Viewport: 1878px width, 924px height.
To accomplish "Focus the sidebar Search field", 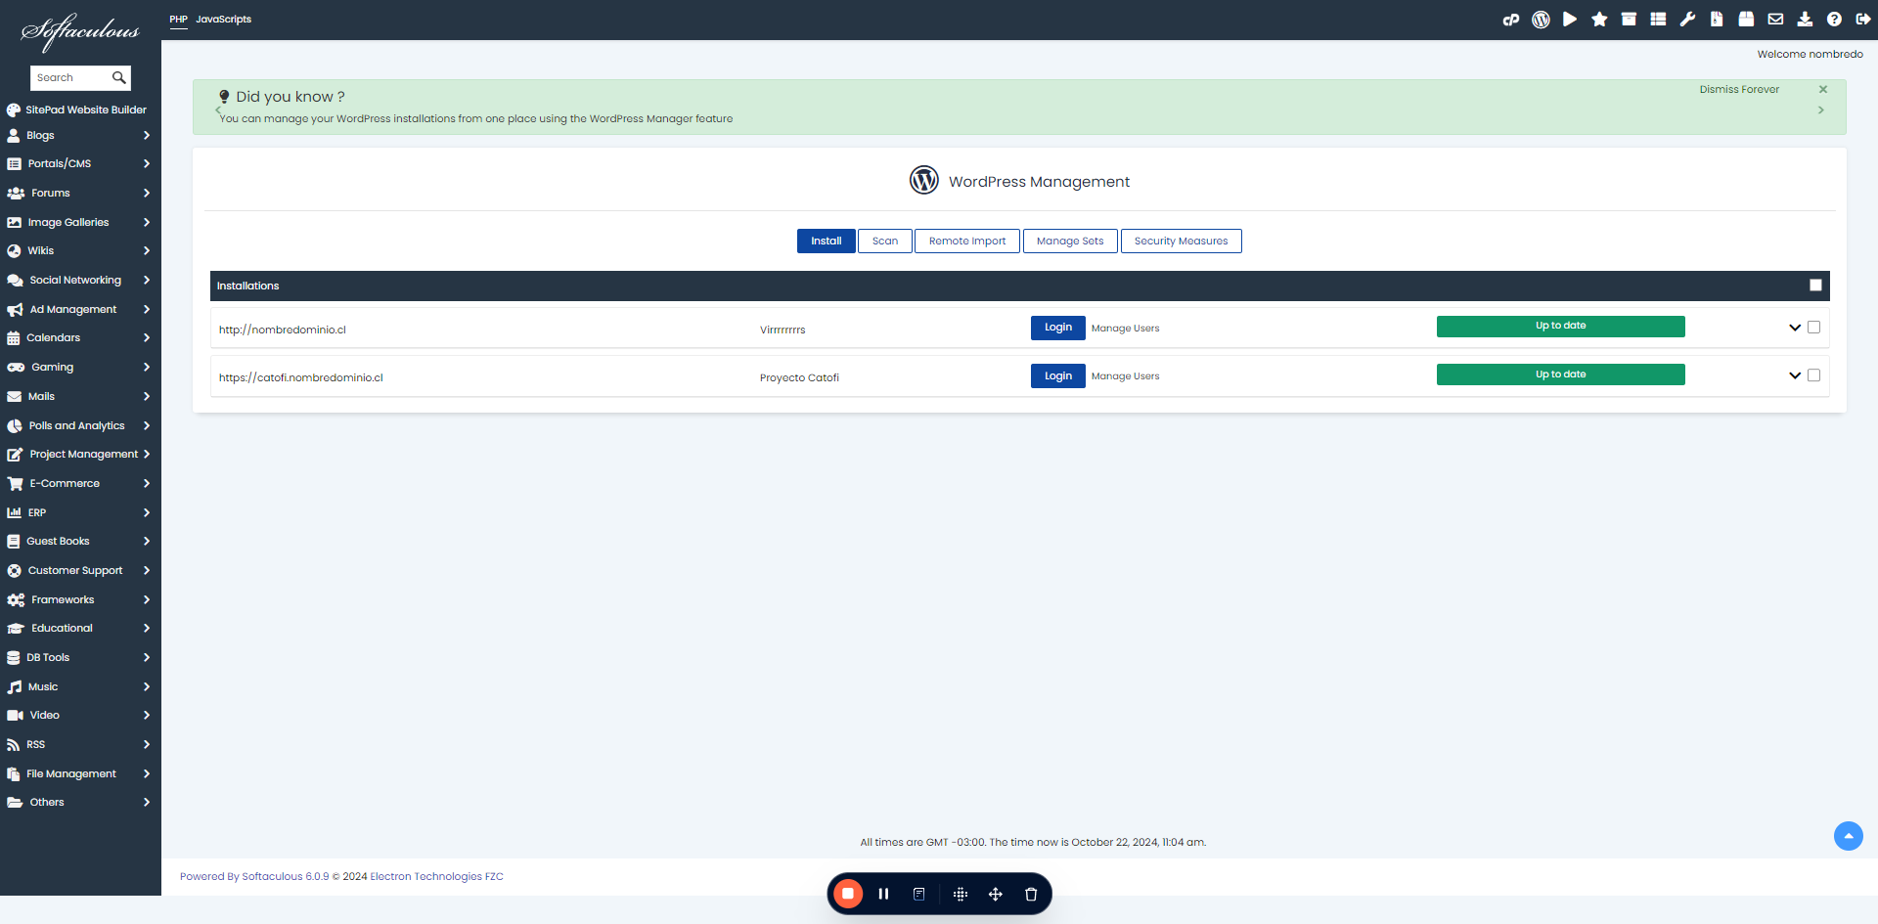I will (x=72, y=78).
